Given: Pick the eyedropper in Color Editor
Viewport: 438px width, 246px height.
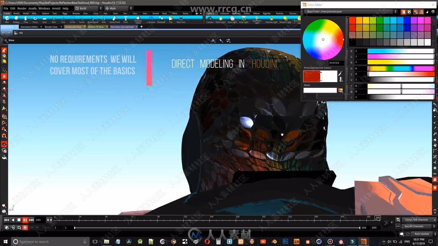Looking at the screenshot, I should (x=340, y=73).
